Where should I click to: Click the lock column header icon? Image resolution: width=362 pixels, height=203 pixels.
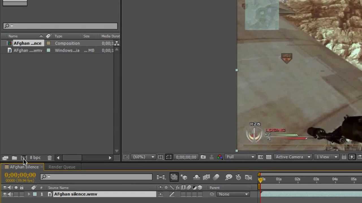[x=21, y=187]
